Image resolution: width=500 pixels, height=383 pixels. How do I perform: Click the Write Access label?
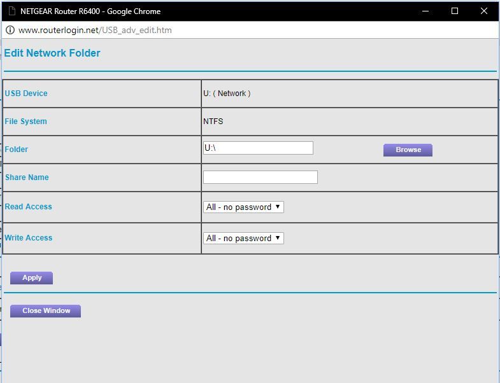pyautogui.click(x=29, y=238)
